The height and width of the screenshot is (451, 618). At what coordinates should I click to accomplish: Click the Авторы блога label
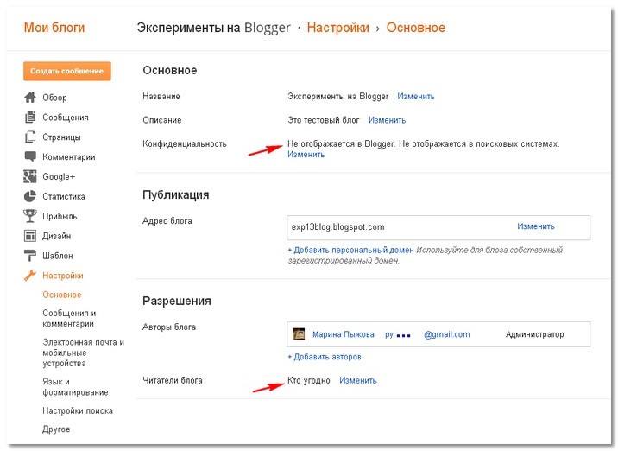(x=169, y=327)
